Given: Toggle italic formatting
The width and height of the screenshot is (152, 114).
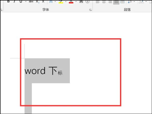Looking at the screenshot, I should point(14,1).
